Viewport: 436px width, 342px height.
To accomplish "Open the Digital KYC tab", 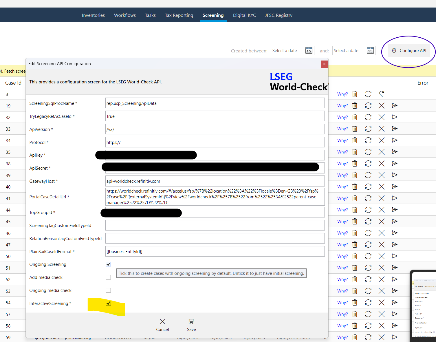I will pyautogui.click(x=244, y=15).
